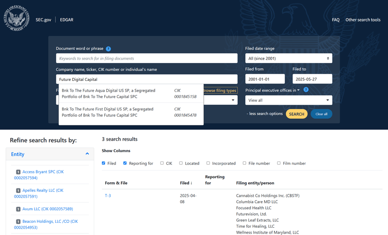The width and height of the screenshot is (388, 235).
Task: Open help icon beside Document word or phrase
Action: coord(108,48)
